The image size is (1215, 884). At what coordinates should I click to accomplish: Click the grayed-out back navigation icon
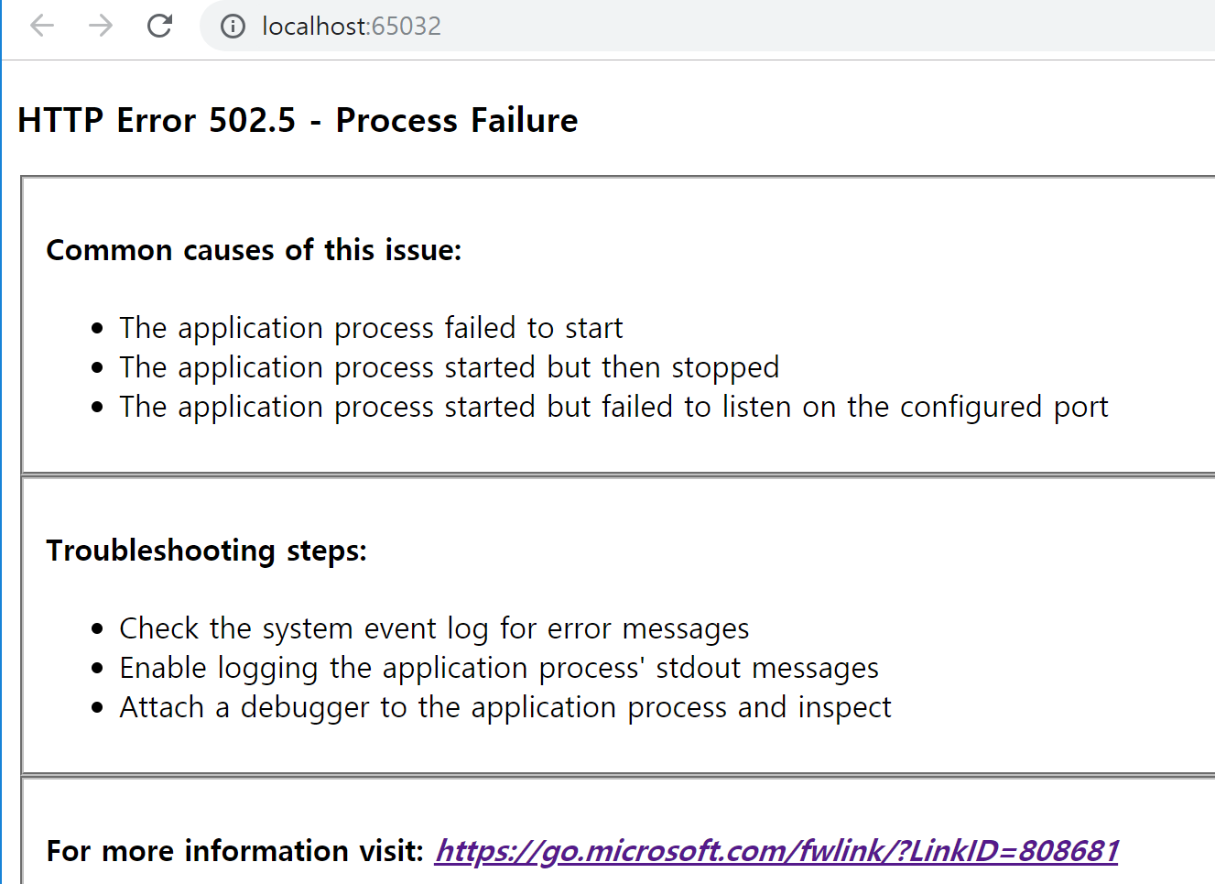[x=43, y=26]
